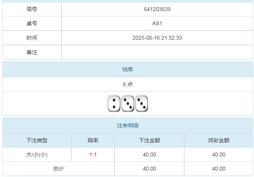The height and width of the screenshot is (177, 254).
Task: Click the 派彩金额 column header
Action: pyautogui.click(x=219, y=140)
